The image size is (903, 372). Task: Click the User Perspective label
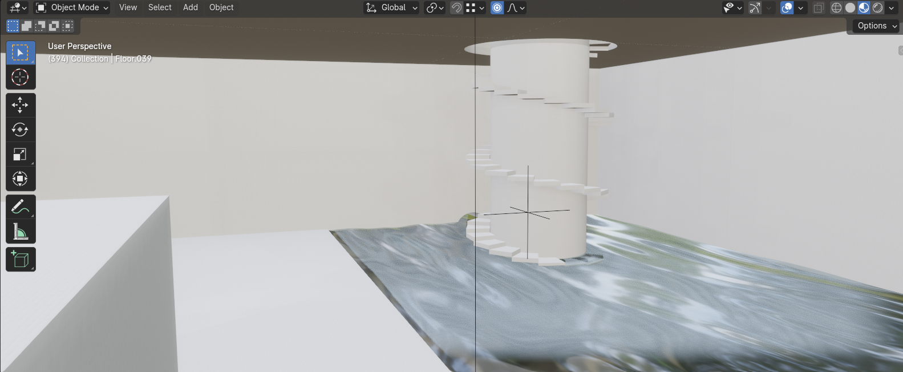coord(80,46)
